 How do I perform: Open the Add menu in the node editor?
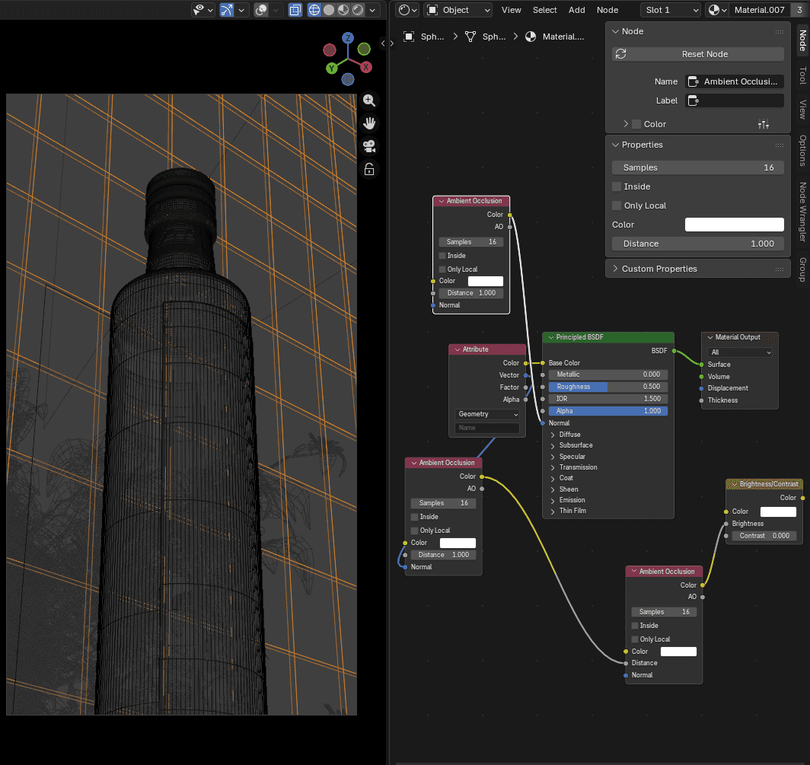(576, 10)
